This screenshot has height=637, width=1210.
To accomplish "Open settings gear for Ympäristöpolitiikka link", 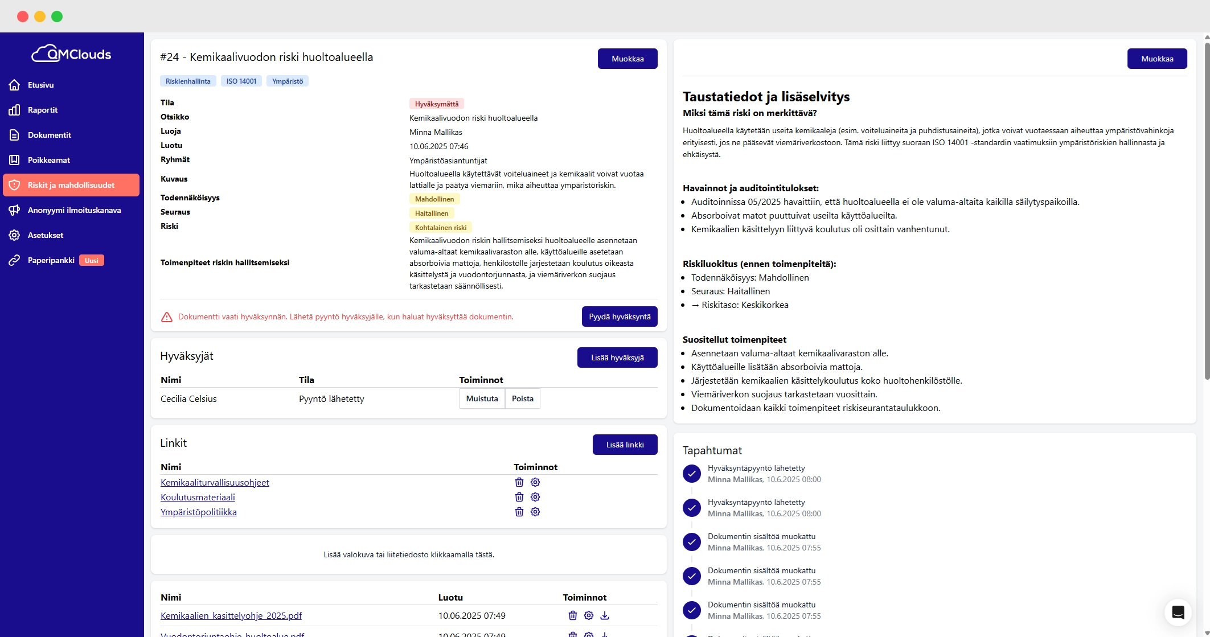I will pos(535,512).
